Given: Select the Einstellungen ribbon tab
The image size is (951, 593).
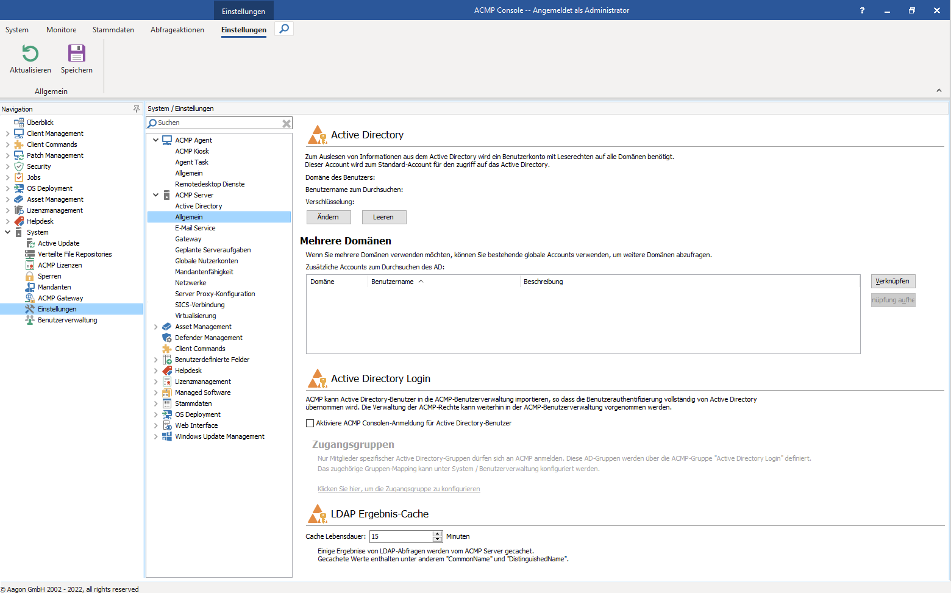Looking at the screenshot, I should point(244,30).
